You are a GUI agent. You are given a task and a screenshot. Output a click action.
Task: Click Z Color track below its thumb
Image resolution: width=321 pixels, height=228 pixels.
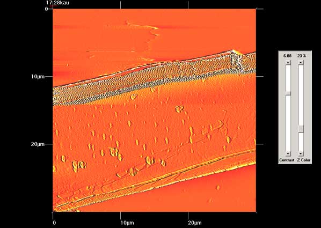point(301,142)
